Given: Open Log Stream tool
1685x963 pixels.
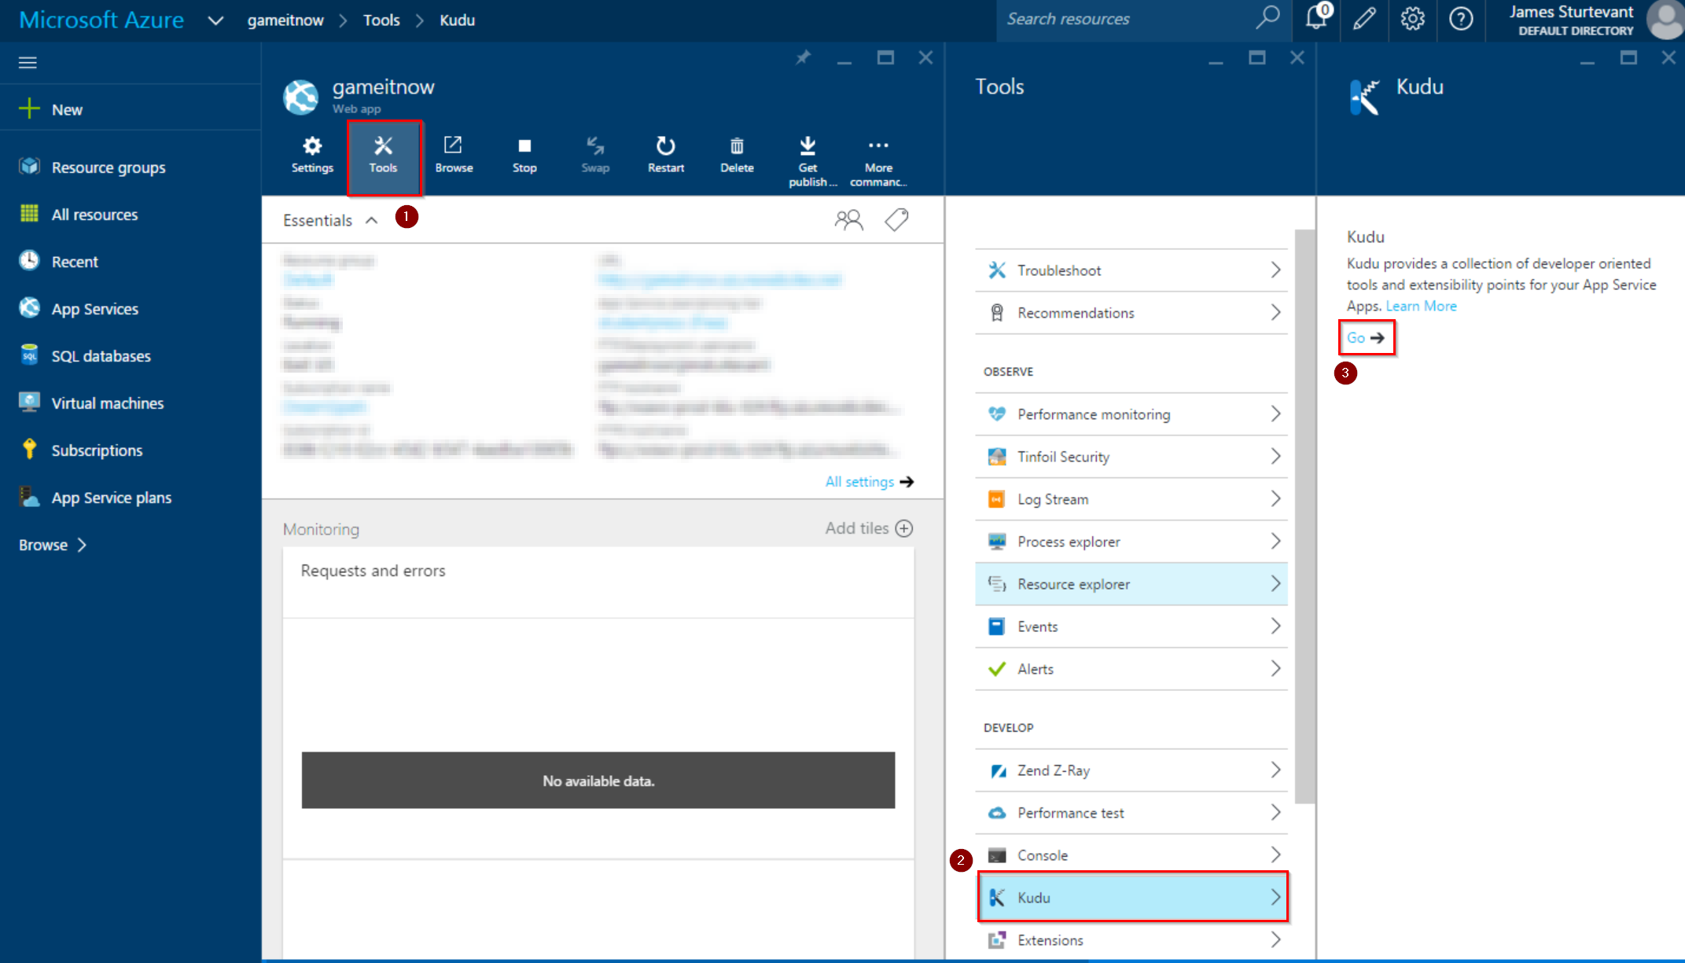Looking at the screenshot, I should point(1131,499).
